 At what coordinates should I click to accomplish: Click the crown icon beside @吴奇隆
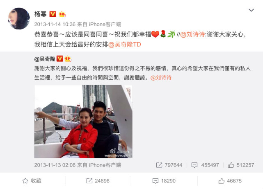(68, 59)
